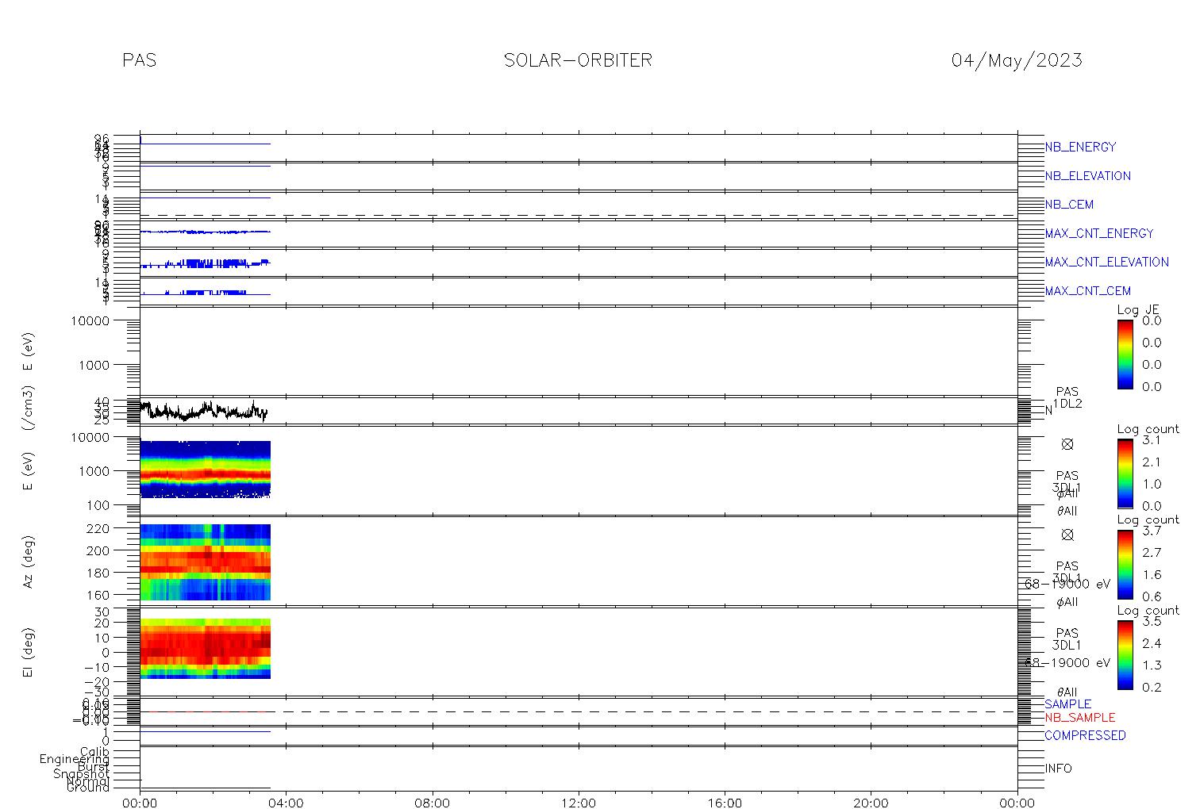This screenshot has height=809, width=1200.
Task: Select the NB_ELEVATION panel label
Action: 1087,176
